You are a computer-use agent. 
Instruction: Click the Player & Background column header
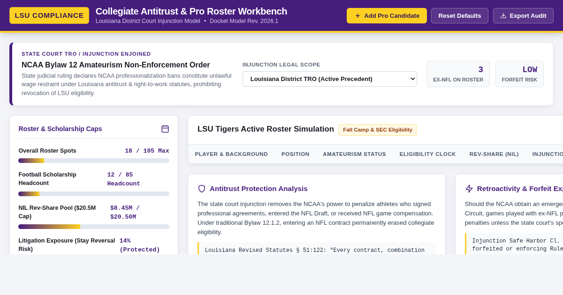231,154
